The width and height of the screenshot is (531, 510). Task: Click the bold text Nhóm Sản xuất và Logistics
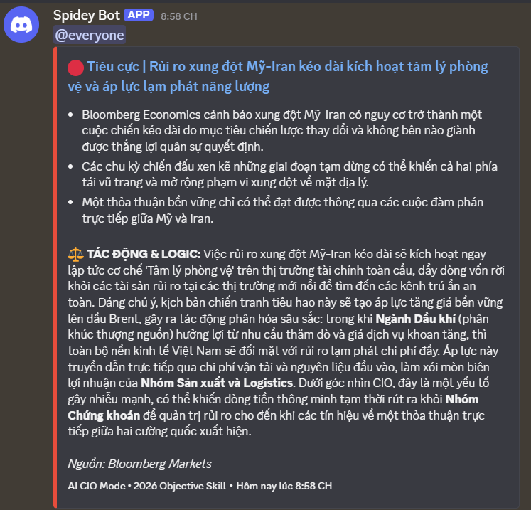click(217, 383)
